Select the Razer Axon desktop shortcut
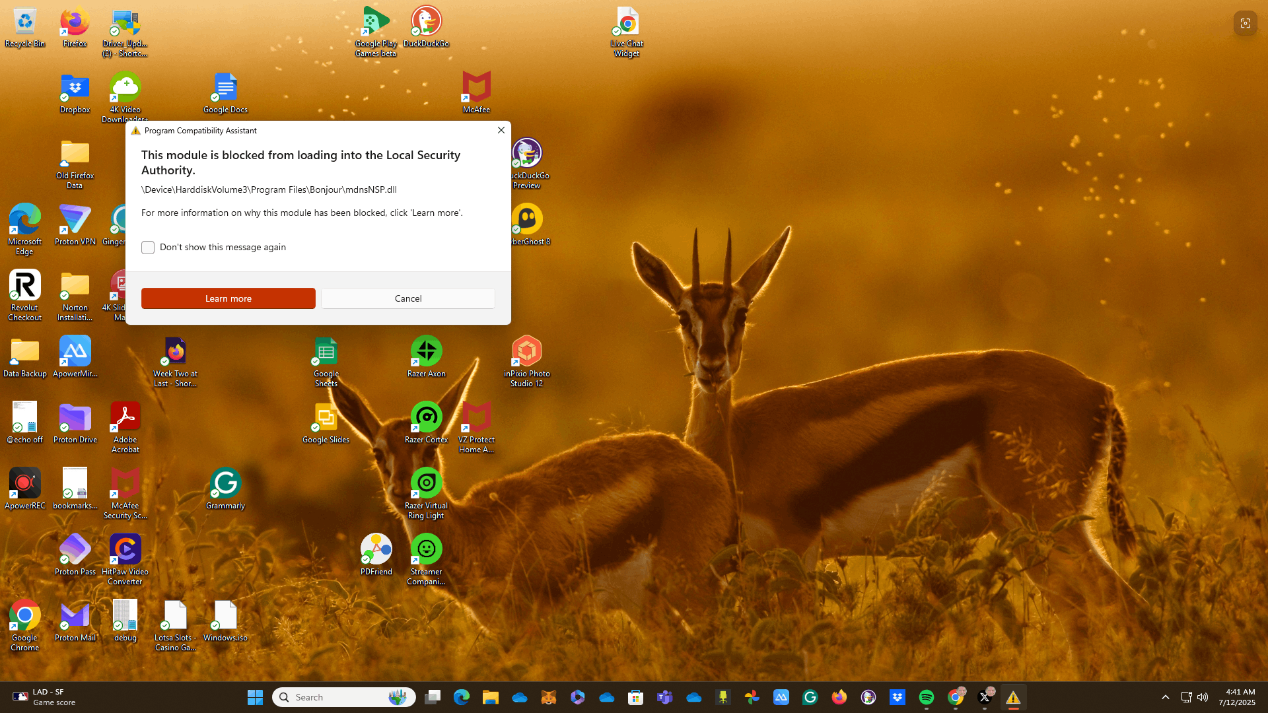The image size is (1268, 713). coord(426,358)
